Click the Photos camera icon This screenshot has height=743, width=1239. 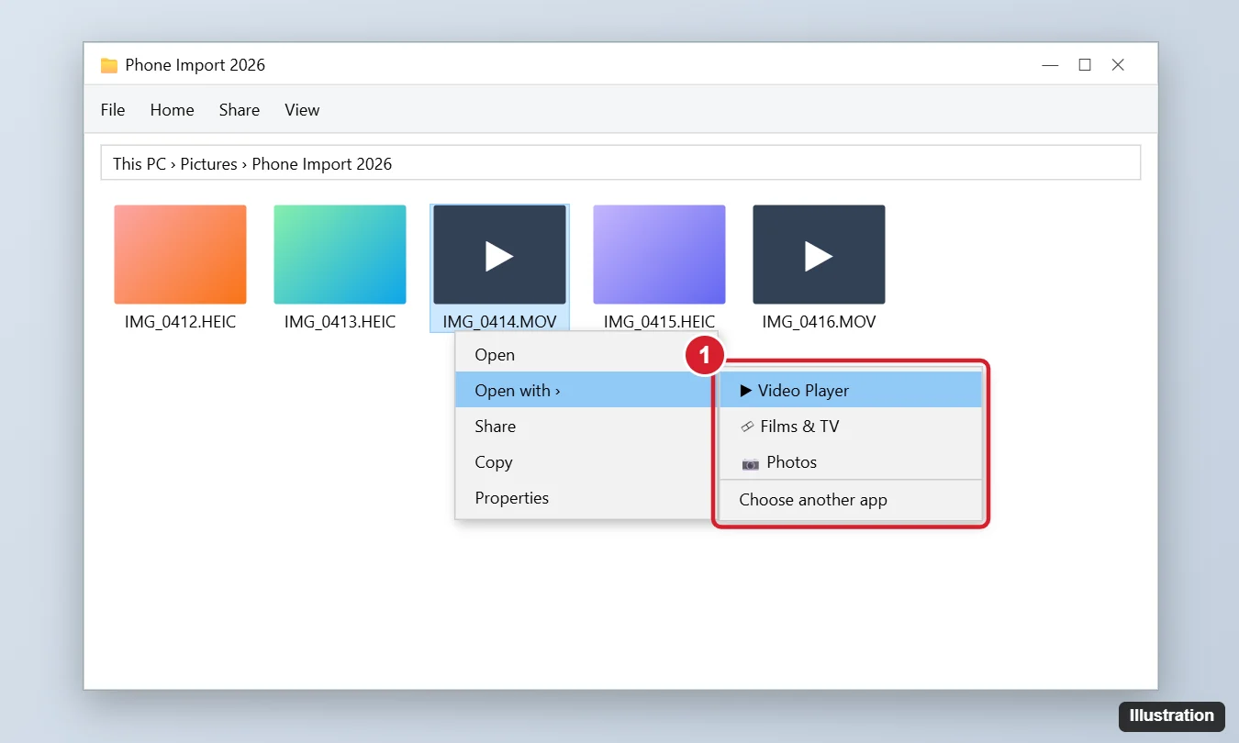[x=751, y=463]
